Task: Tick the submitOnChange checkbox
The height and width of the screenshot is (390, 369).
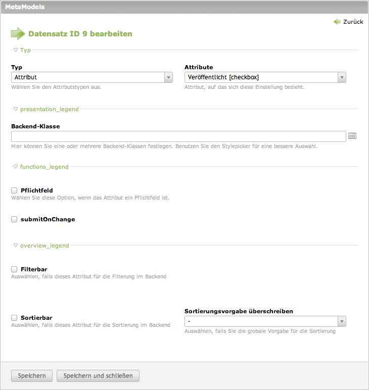Action: [x=14, y=219]
